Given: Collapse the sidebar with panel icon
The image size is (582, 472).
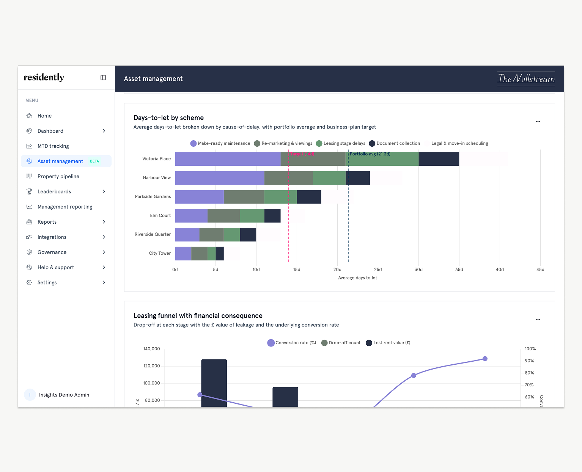Looking at the screenshot, I should [x=103, y=77].
